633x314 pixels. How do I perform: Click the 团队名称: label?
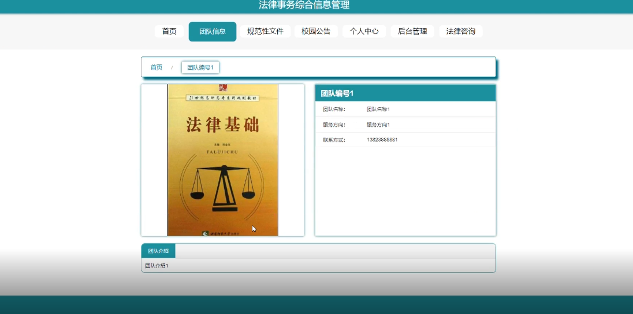point(334,109)
